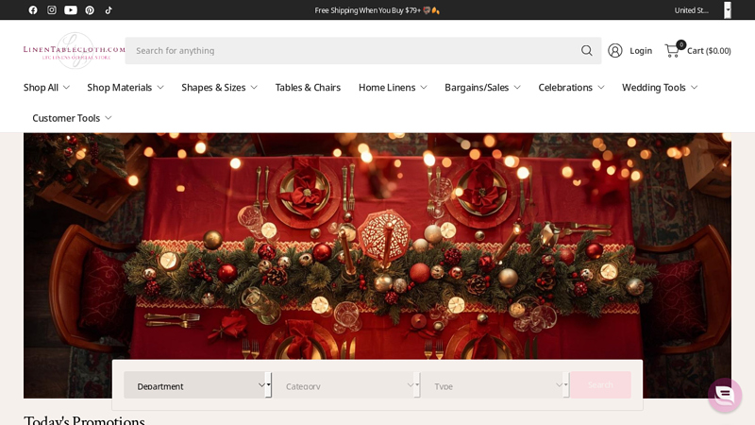Screen dimensions: 755x425
Task: Open the Facebook social icon
Action: [x=33, y=10]
